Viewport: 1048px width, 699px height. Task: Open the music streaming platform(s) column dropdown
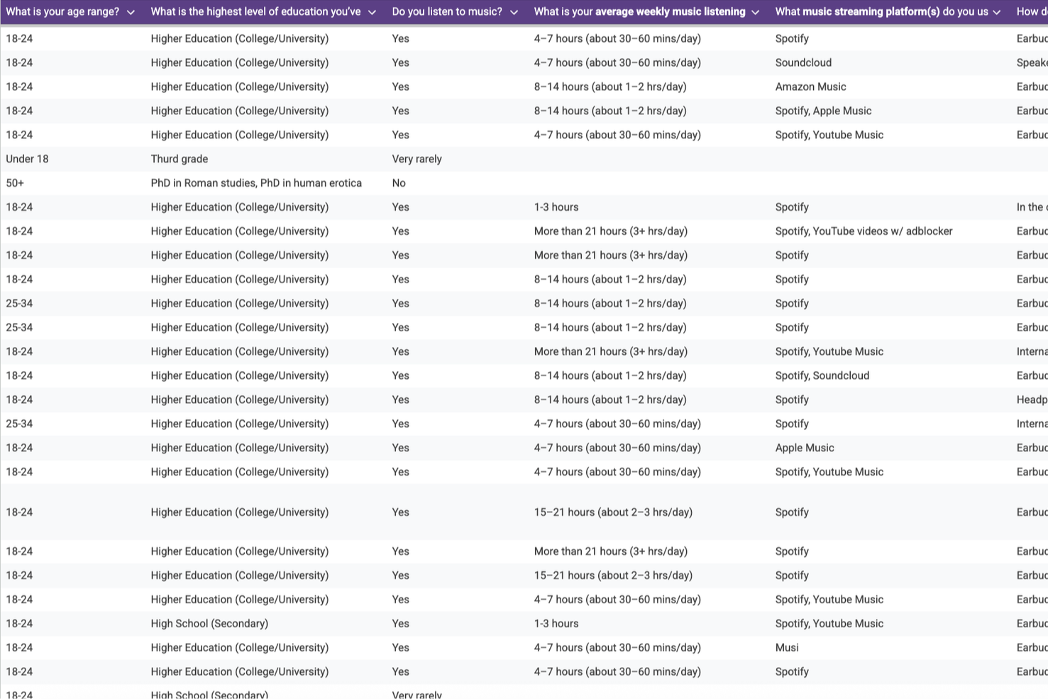coord(996,12)
